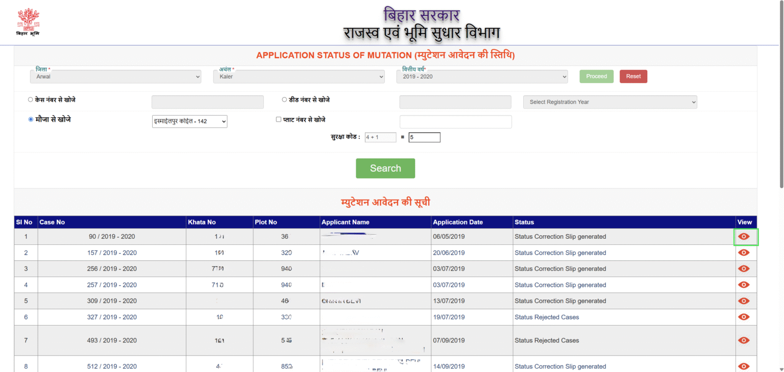Open the वित्तीय वर्ष 2019-2020 dropdown
Viewport: 784px width, 372px height.
(482, 76)
